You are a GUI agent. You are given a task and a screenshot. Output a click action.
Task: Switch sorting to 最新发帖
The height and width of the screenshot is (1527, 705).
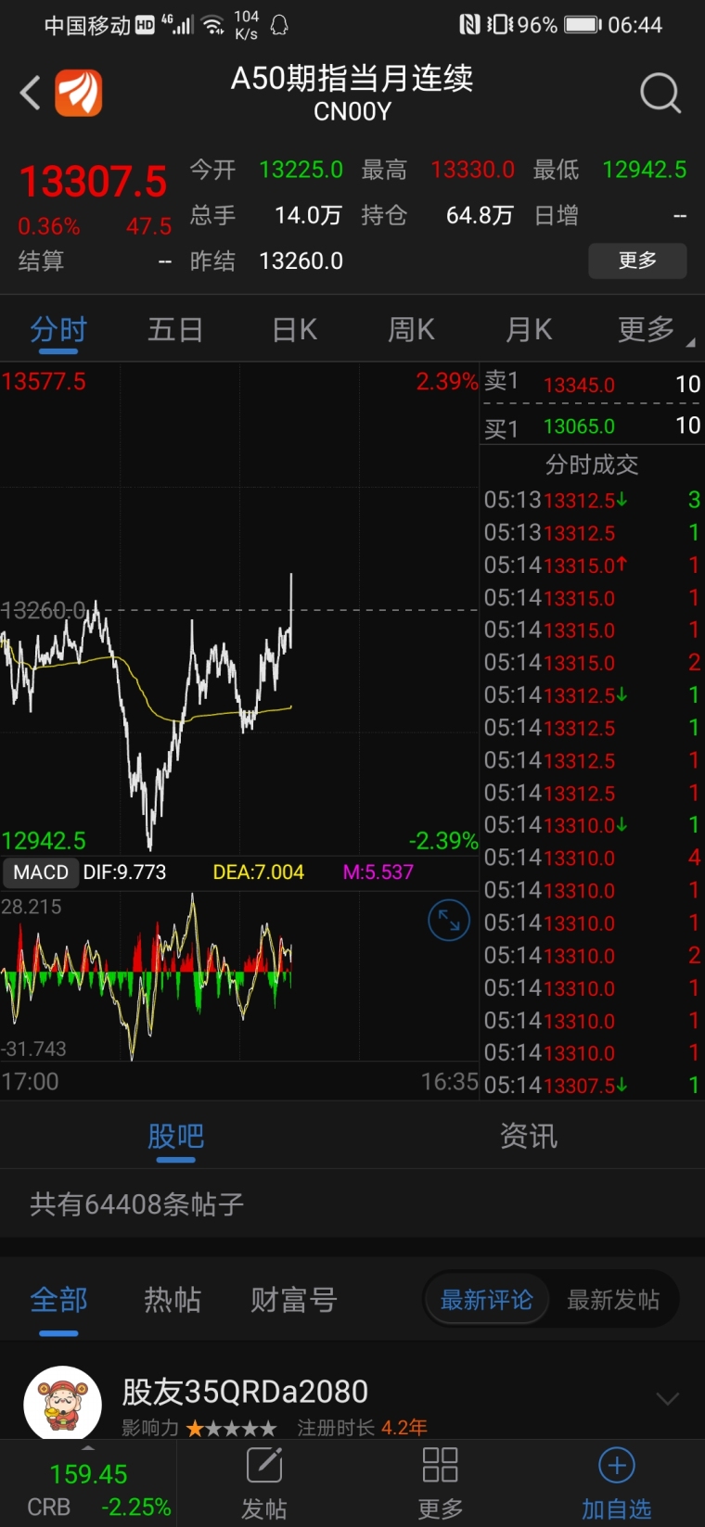tap(613, 1300)
